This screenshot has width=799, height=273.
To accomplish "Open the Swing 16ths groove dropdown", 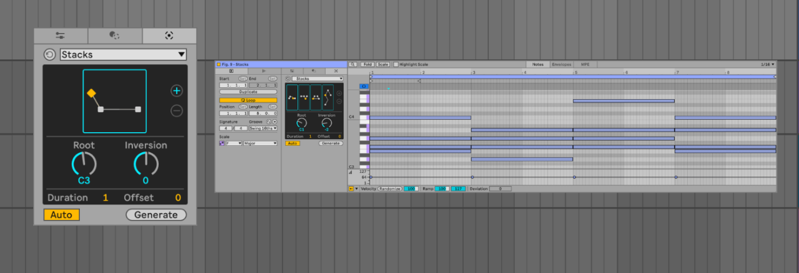I will (262, 128).
